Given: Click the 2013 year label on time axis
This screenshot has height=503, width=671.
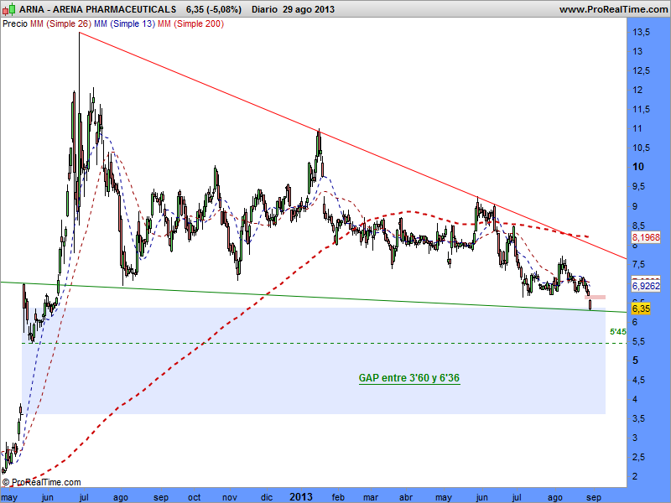Looking at the screenshot, I should point(301,497).
